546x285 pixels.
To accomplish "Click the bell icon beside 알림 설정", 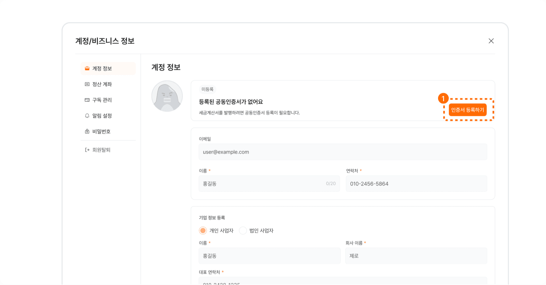I will pos(87,115).
